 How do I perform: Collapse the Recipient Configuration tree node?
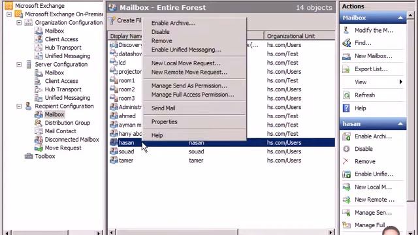point(19,106)
